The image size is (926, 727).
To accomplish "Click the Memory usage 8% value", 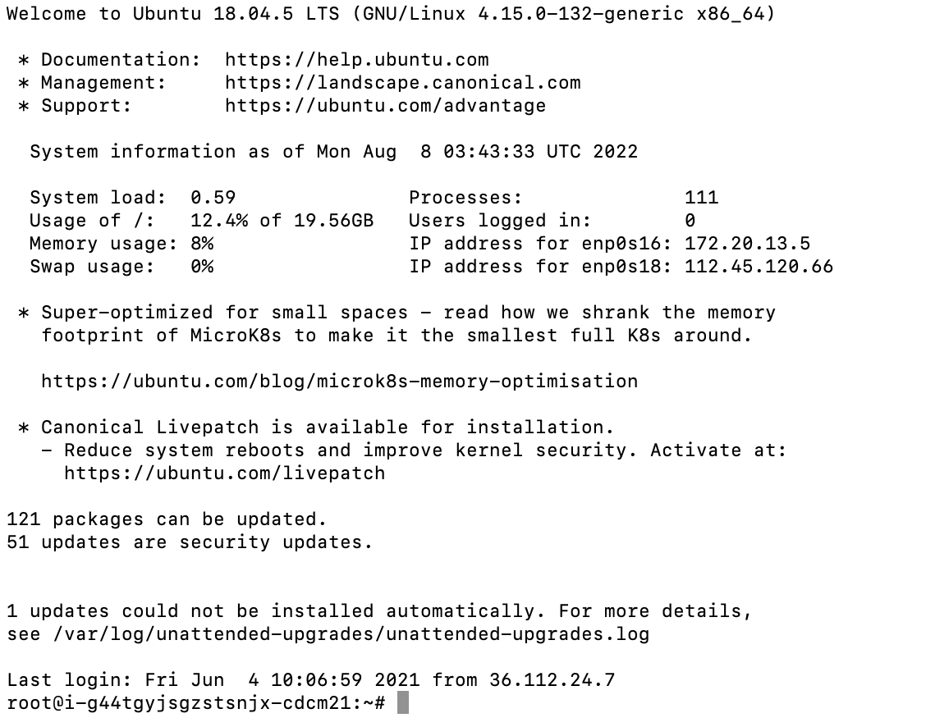I will click(x=202, y=244).
